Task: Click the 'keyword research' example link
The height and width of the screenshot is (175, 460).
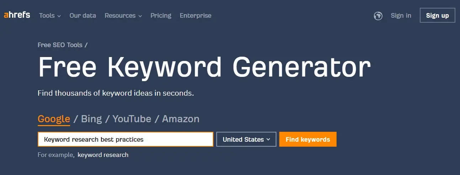Action: coord(103,155)
